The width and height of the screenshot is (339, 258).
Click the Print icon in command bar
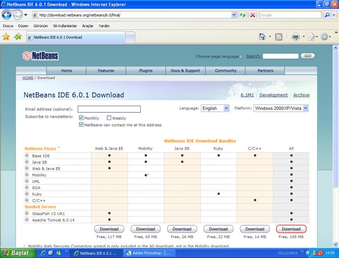click(x=296, y=37)
